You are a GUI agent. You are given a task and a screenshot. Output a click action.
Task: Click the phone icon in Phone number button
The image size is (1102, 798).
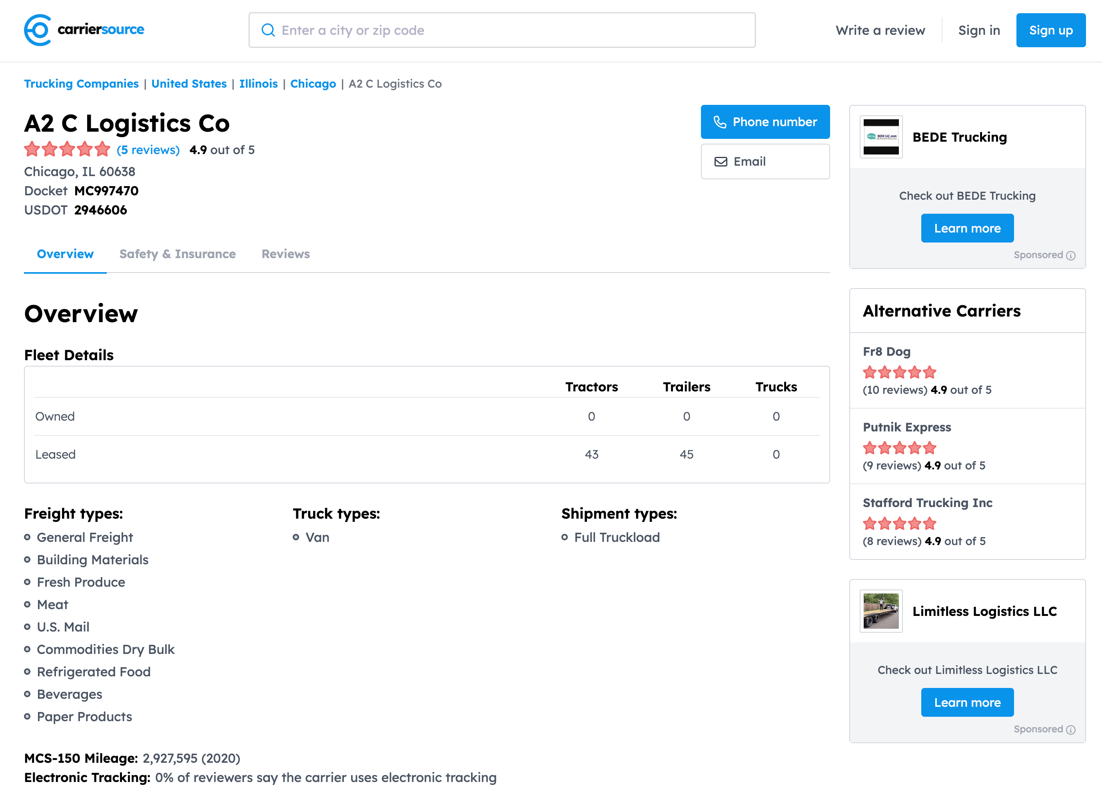point(720,122)
